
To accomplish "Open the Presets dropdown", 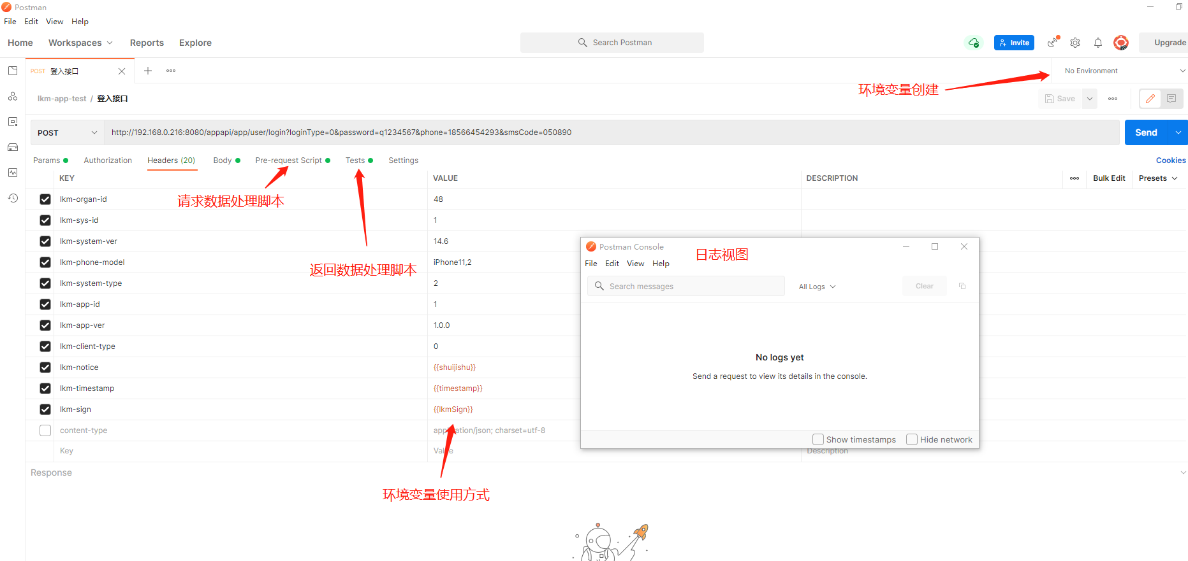I will point(1158,178).
